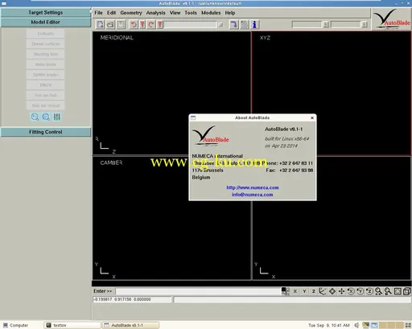Click the rotate about Y icon
412x329 pixels.
(x=360, y=291)
